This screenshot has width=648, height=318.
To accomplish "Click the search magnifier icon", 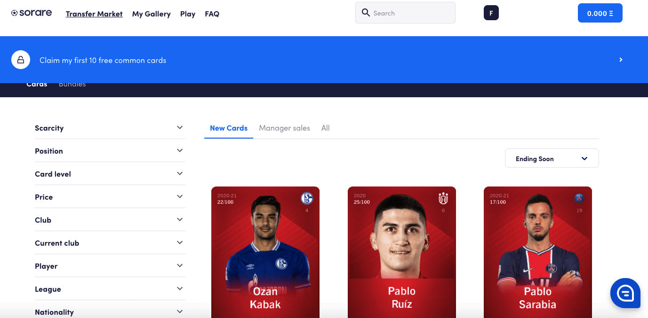I will [366, 13].
